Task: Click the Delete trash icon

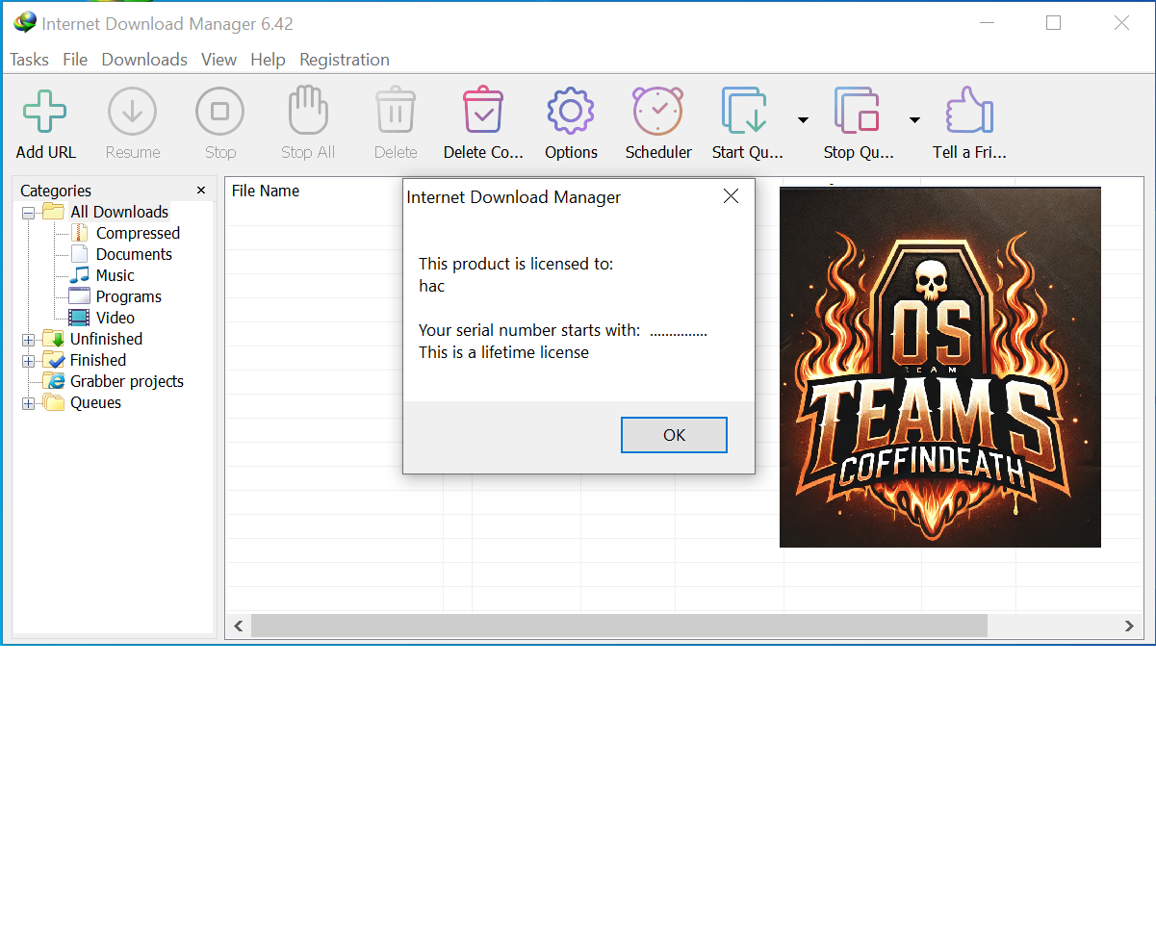Action: 396,111
